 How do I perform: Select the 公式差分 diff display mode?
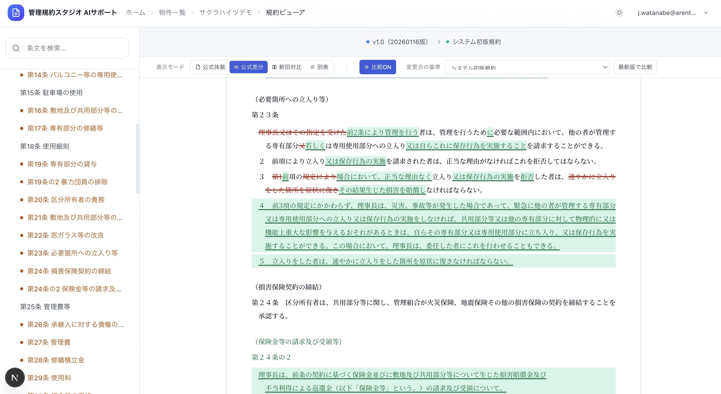[248, 67]
